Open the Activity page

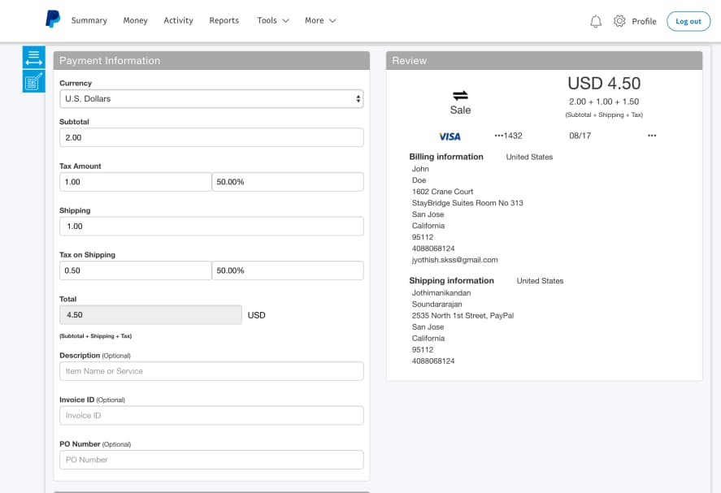pyautogui.click(x=178, y=20)
